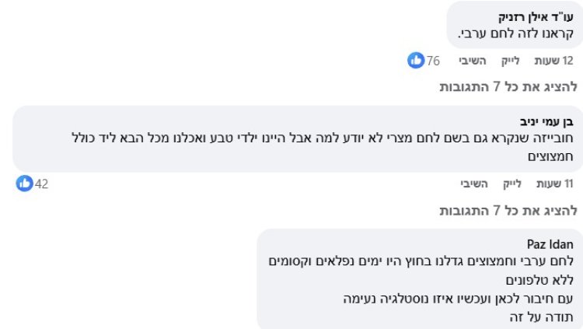The image size is (583, 329).
Task: Reply to בן עמי יניב's comment via השיבי
Action: [473, 184]
